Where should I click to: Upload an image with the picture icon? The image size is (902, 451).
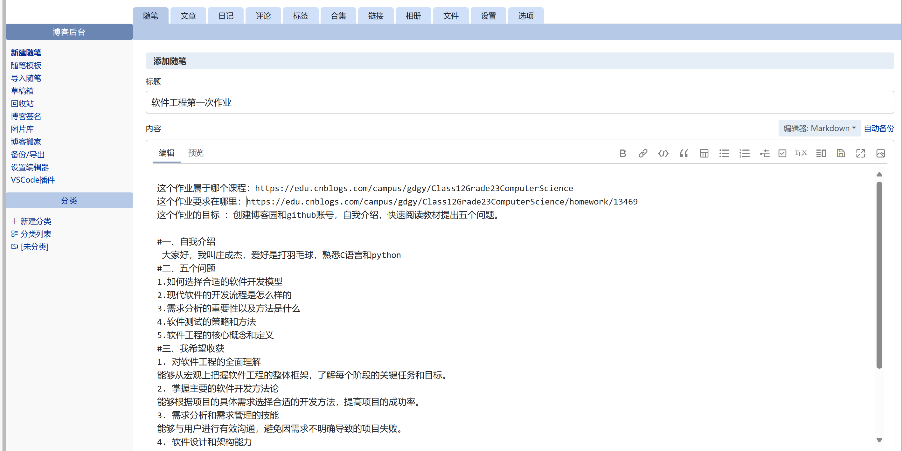880,153
